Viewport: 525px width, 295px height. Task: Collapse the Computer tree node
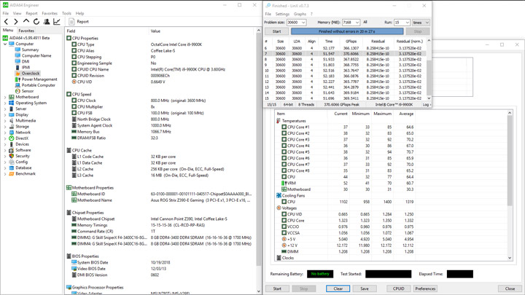5,44
